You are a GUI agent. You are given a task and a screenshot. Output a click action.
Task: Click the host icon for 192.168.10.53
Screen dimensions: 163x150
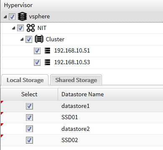47,62
